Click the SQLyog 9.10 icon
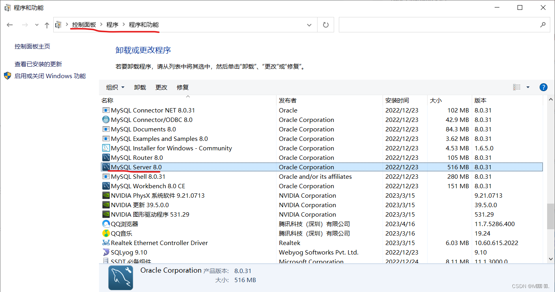Image resolution: width=555 pixels, height=292 pixels. coord(106,252)
